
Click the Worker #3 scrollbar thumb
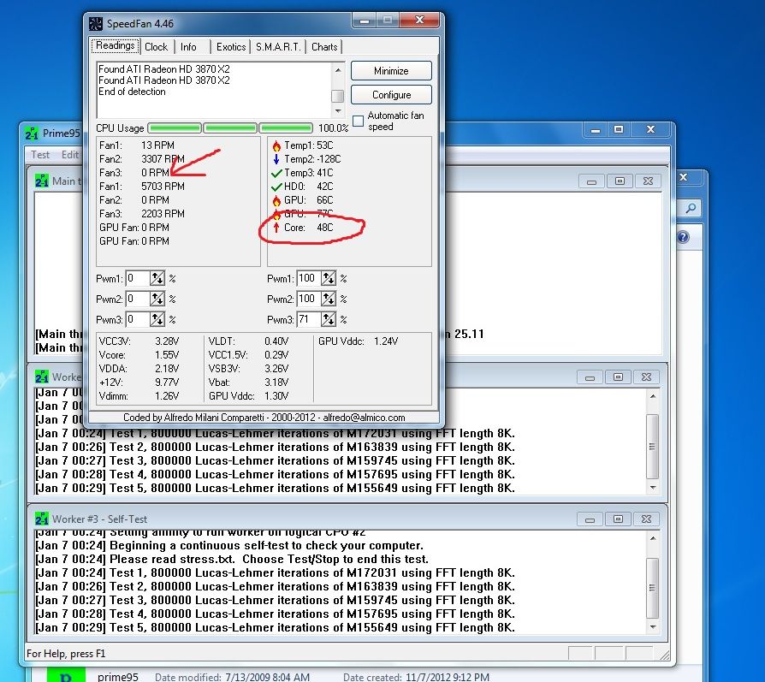(652, 588)
